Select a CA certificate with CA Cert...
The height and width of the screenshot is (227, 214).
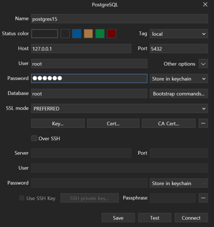168,123
